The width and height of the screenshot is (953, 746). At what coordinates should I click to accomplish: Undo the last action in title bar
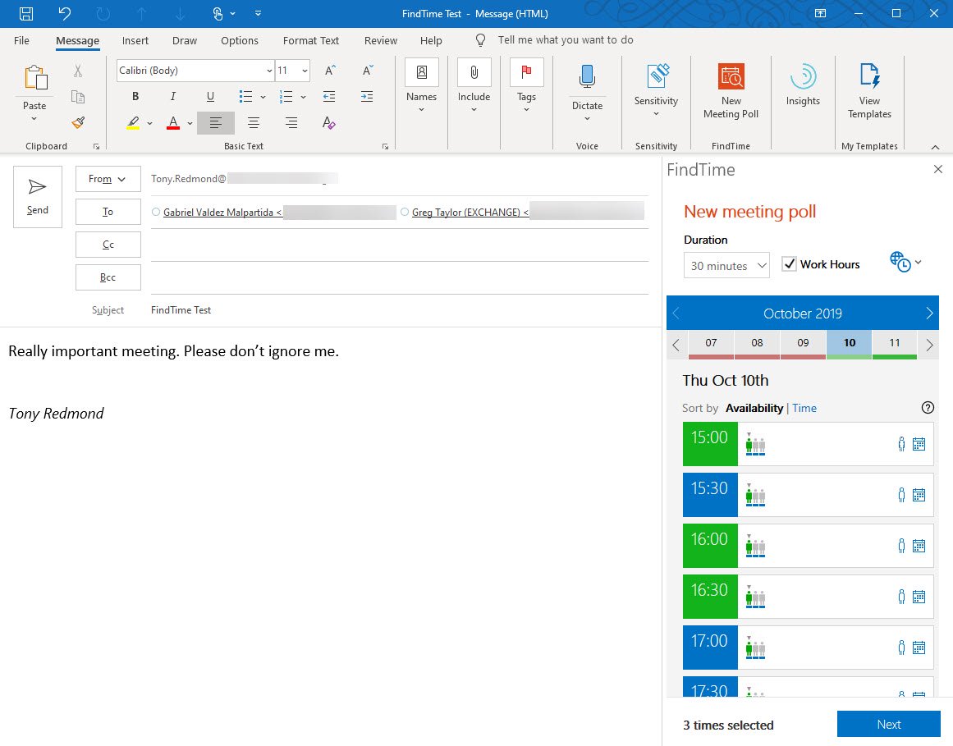click(x=64, y=13)
